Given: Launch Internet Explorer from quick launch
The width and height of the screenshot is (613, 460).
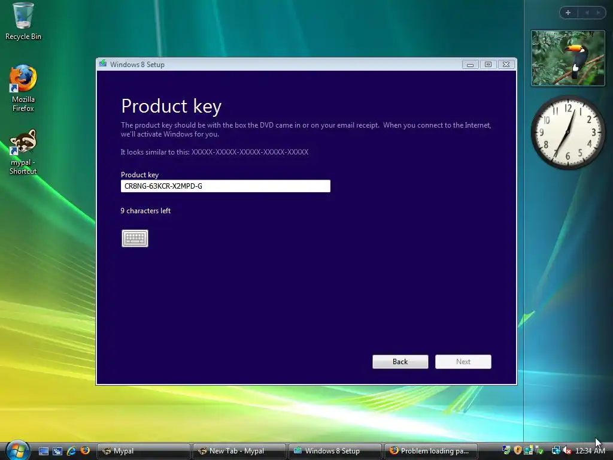Looking at the screenshot, I should point(71,451).
